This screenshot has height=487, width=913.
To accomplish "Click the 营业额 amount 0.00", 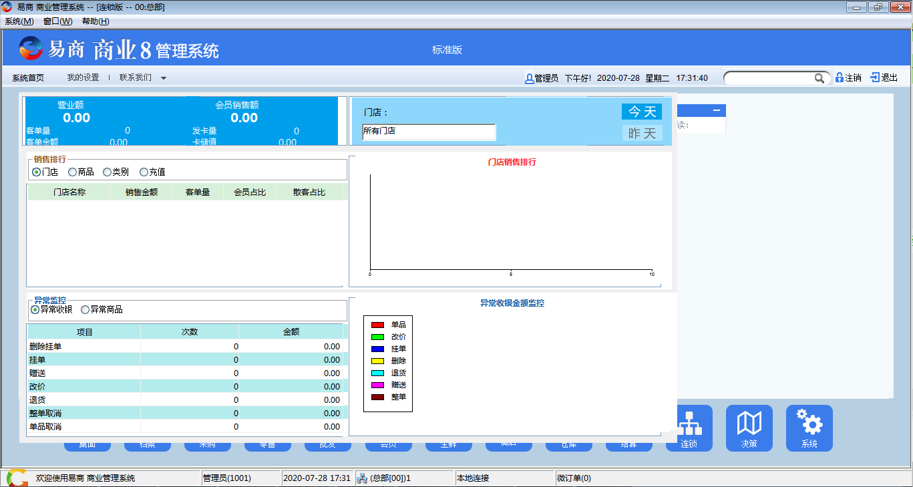I will click(x=76, y=118).
